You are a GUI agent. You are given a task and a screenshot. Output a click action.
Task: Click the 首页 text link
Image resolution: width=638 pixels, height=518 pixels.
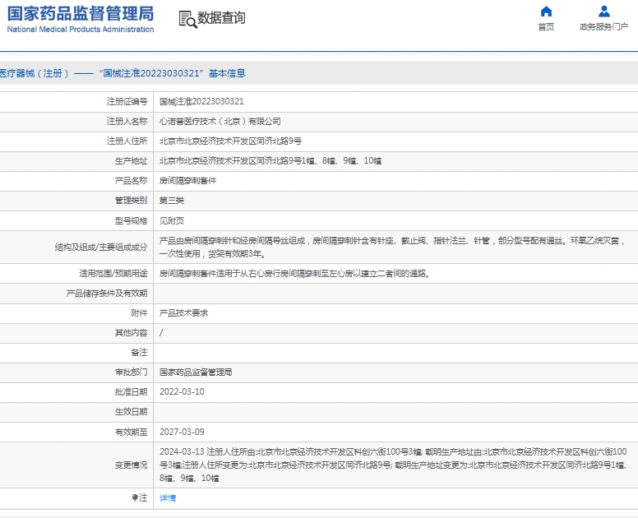coord(546,27)
